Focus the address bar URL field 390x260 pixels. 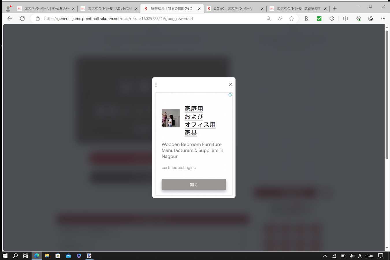(118, 18)
